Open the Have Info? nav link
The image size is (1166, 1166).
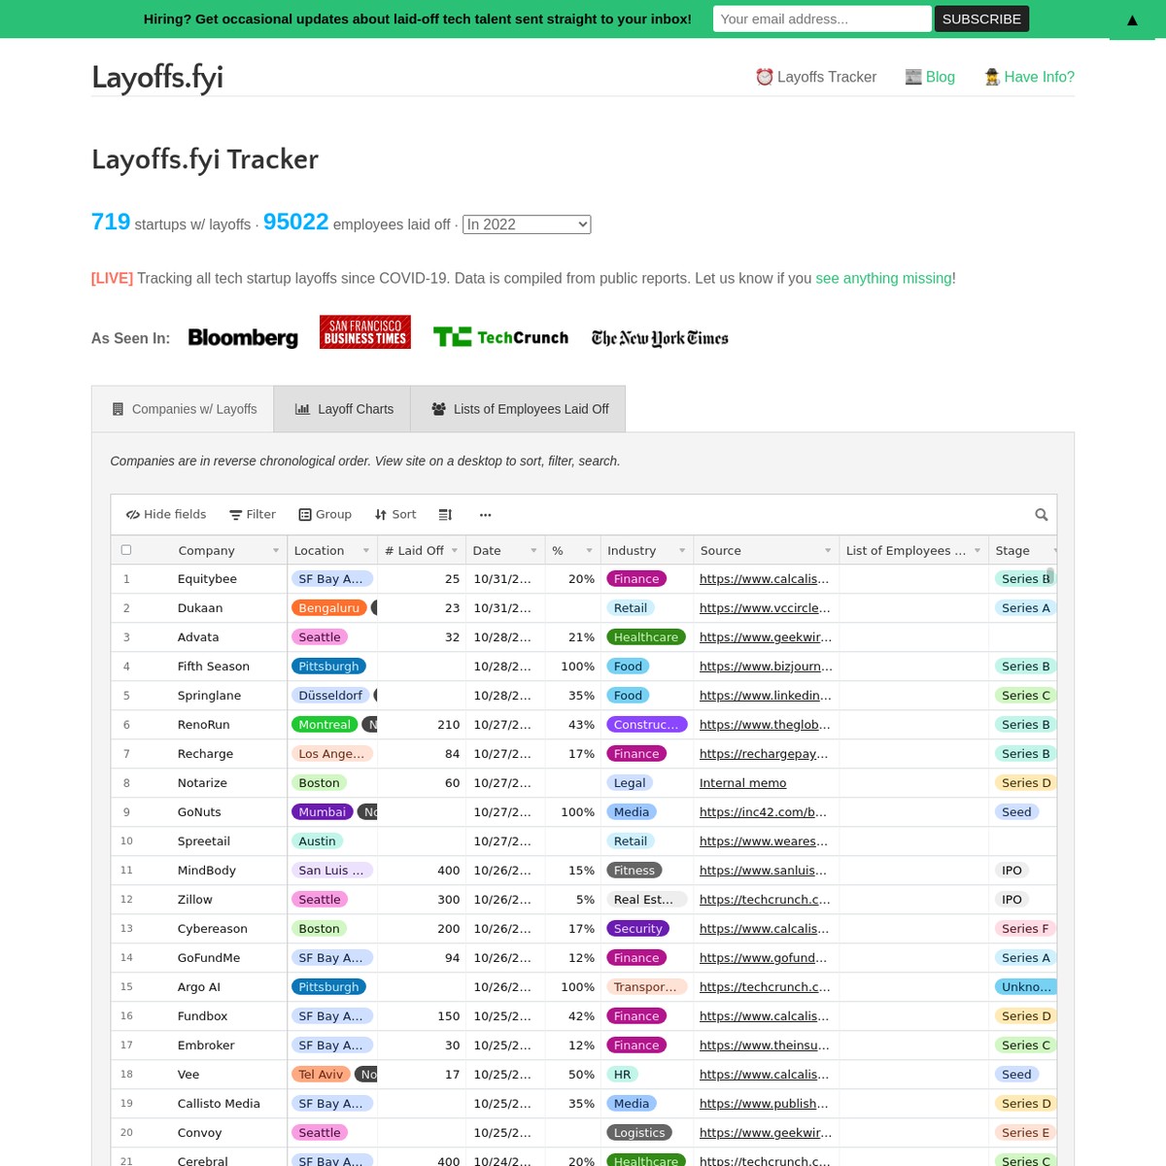tap(1029, 77)
